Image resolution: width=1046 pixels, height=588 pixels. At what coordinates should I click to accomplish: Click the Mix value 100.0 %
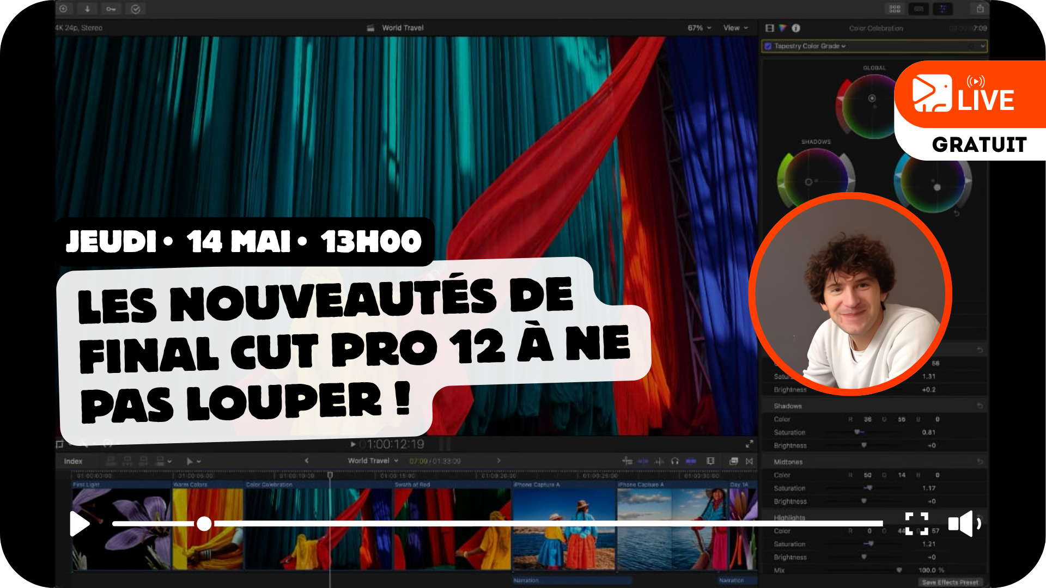point(932,570)
